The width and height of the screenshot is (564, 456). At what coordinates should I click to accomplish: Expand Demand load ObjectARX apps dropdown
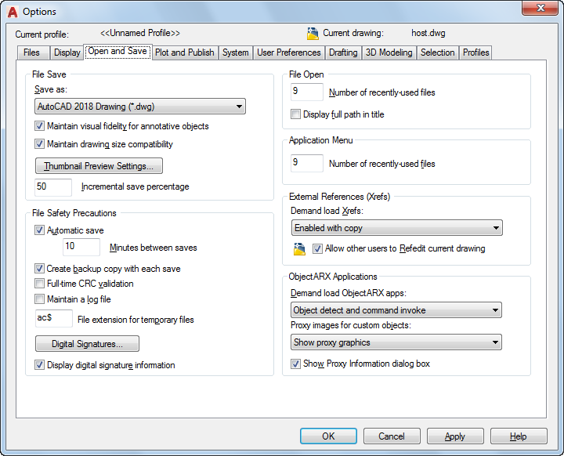tap(396, 310)
